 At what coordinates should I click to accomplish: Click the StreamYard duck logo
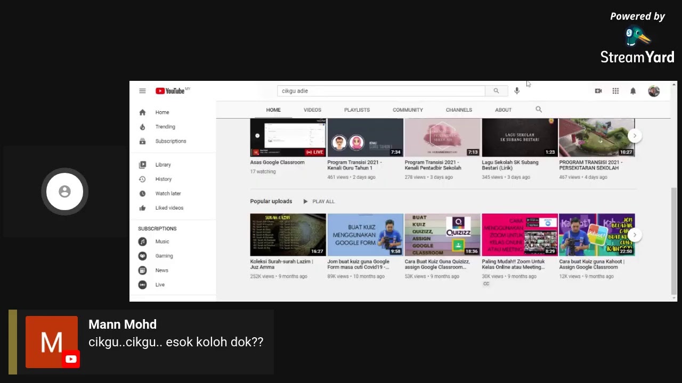[637, 37]
